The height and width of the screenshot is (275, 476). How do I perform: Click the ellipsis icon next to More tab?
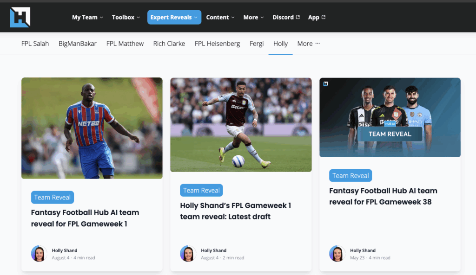pos(317,43)
